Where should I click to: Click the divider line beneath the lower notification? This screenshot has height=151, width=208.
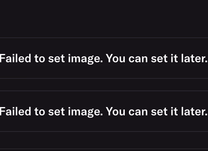tap(104, 132)
